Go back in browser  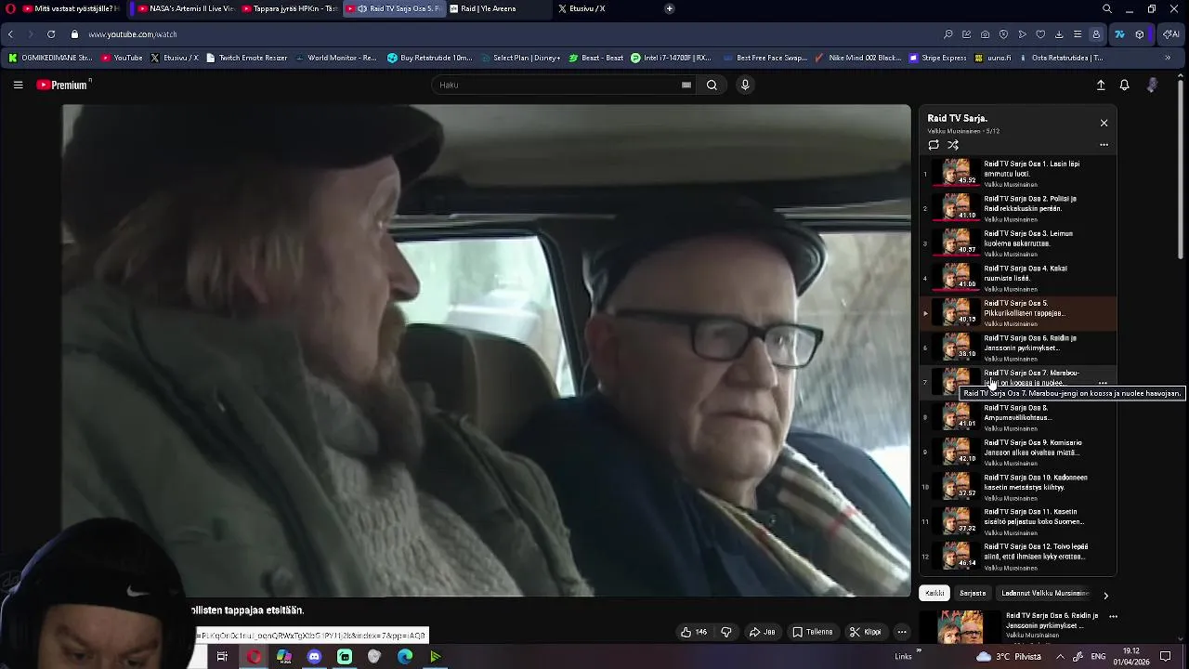pyautogui.click(x=10, y=34)
